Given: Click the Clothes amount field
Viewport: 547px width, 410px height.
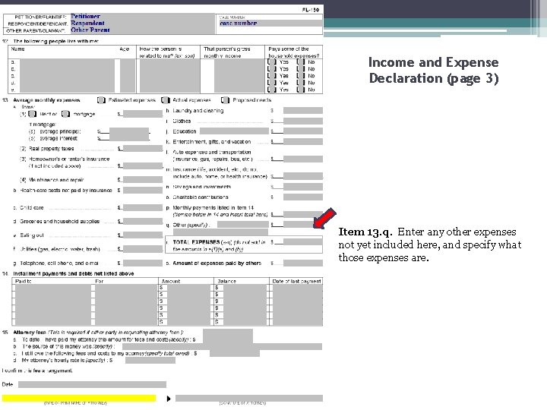Looking at the screenshot, I should click(x=303, y=121).
